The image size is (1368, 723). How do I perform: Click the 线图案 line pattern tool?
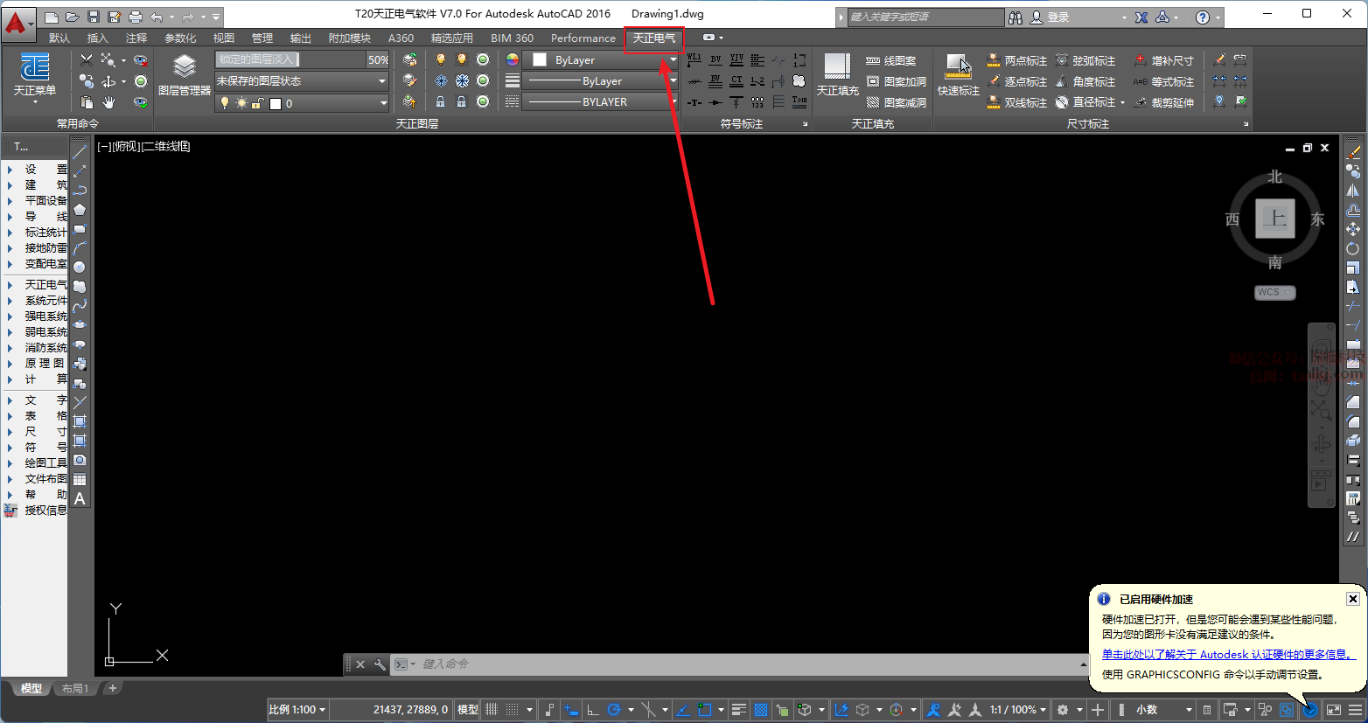(891, 60)
